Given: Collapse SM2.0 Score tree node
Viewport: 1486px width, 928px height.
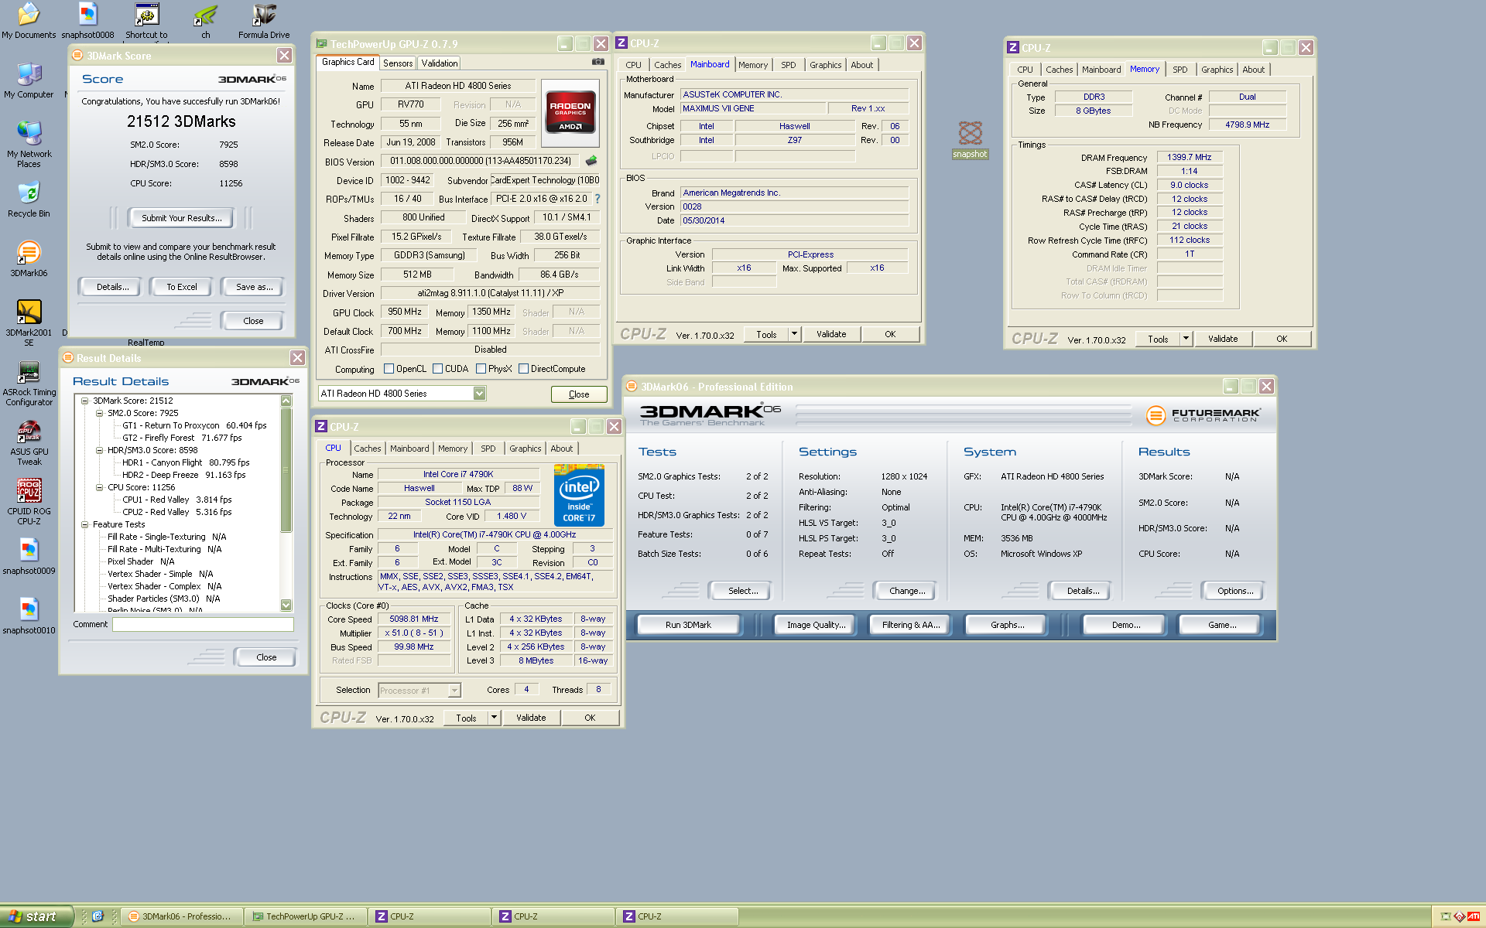Looking at the screenshot, I should click(x=100, y=413).
